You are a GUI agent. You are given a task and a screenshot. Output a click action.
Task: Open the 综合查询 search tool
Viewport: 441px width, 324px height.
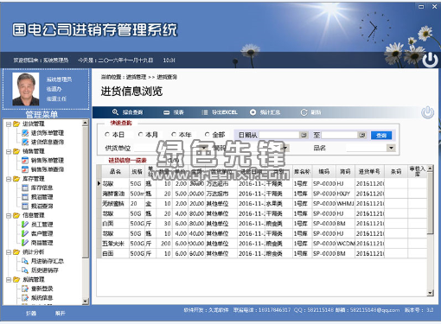tap(127, 112)
